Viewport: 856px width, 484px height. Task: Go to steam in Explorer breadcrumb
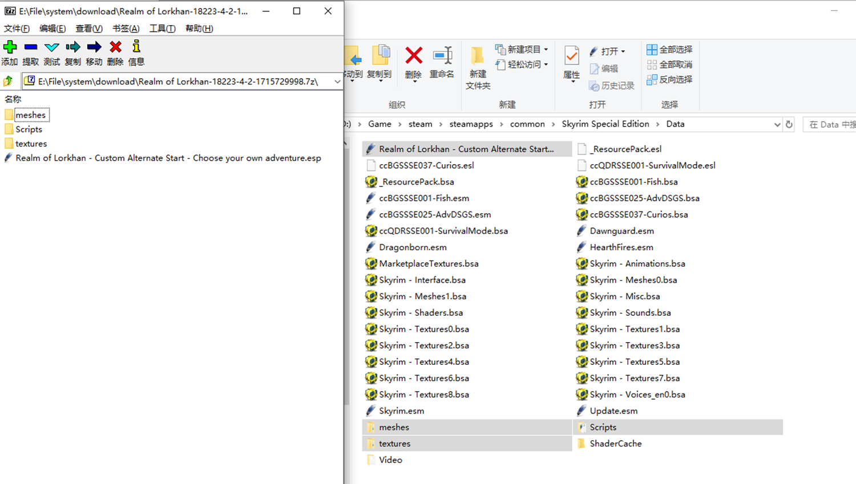pyautogui.click(x=420, y=124)
